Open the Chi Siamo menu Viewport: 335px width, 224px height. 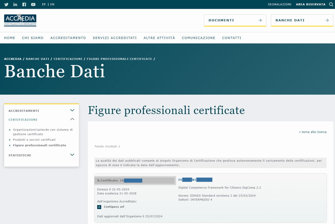[x=33, y=38]
